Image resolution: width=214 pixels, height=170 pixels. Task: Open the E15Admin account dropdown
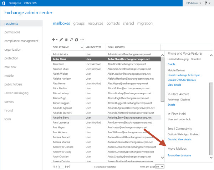(194, 3)
